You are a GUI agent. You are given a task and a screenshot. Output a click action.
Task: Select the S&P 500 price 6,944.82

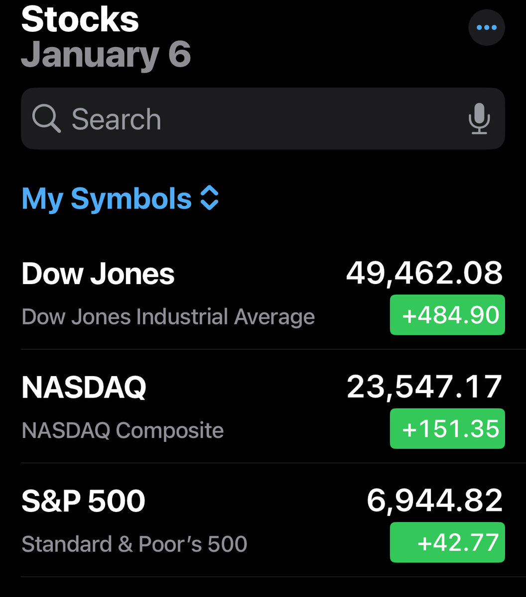(434, 500)
